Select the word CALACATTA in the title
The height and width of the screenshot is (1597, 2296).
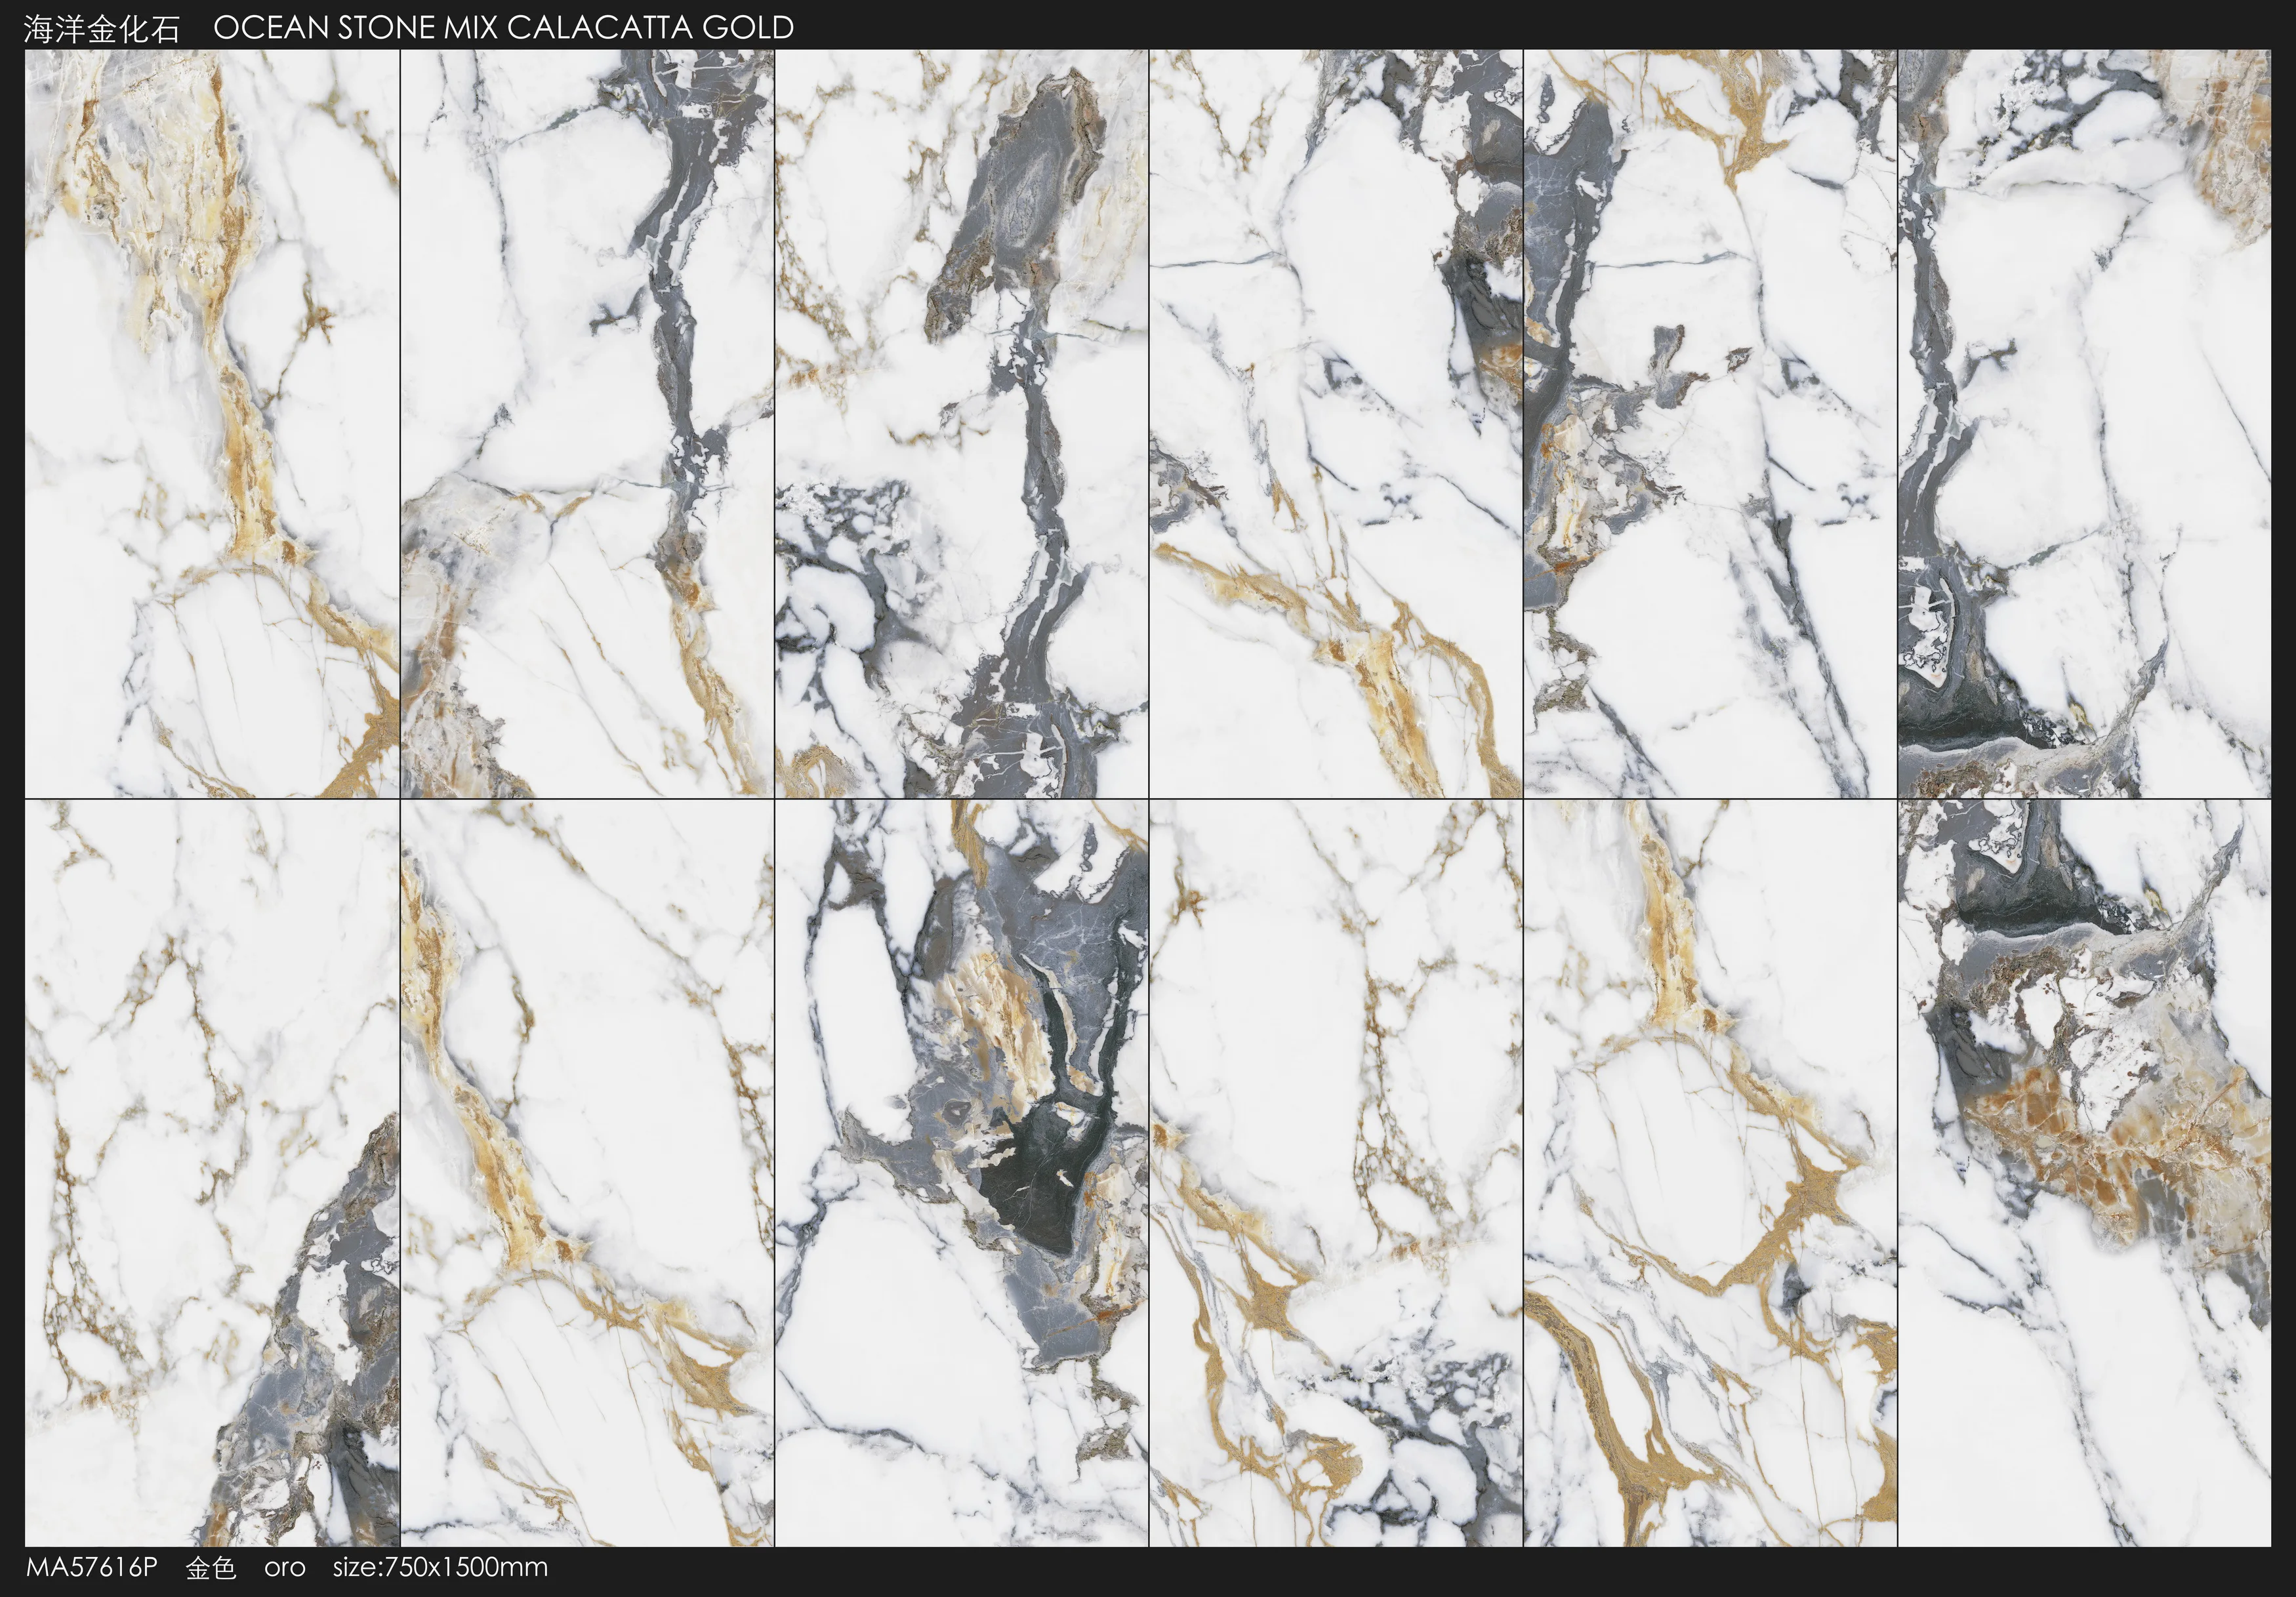[x=601, y=28]
